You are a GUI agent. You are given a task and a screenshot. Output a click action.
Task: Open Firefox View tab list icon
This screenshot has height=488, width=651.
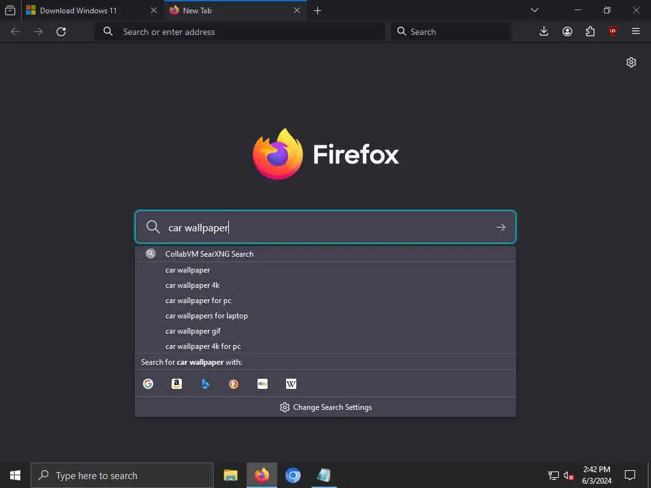(x=10, y=10)
